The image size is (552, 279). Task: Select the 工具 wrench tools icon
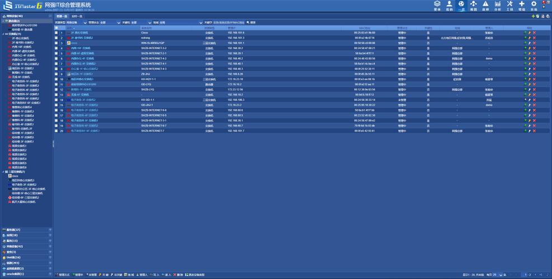509,5
